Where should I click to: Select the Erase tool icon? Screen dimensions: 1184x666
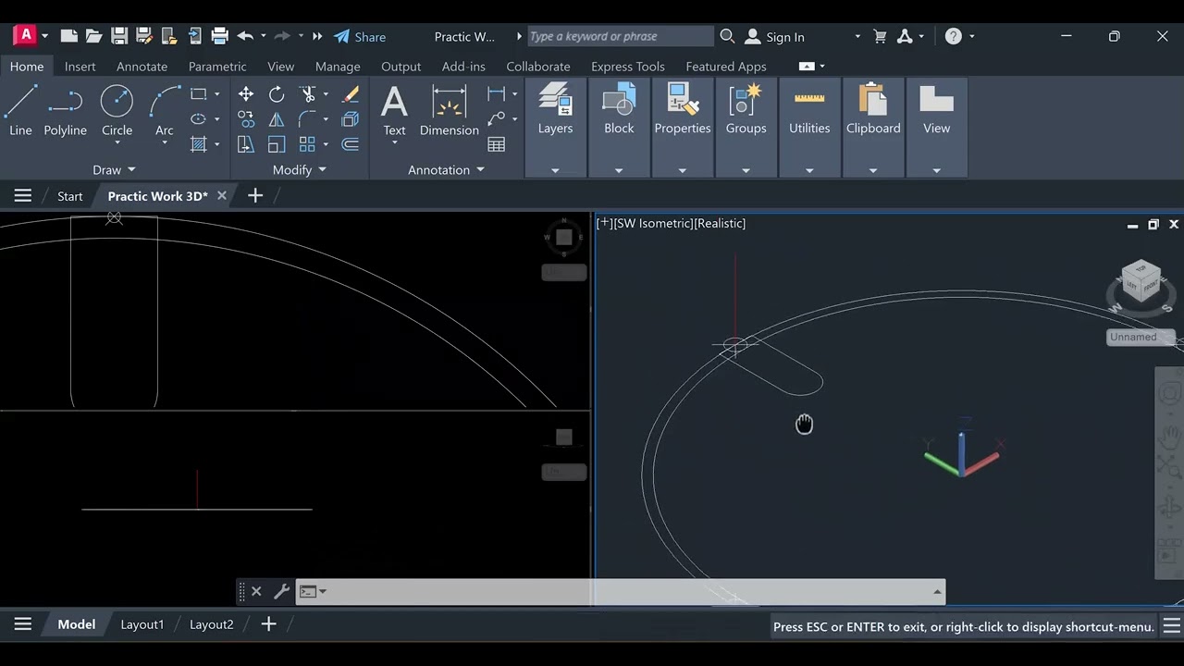point(351,94)
